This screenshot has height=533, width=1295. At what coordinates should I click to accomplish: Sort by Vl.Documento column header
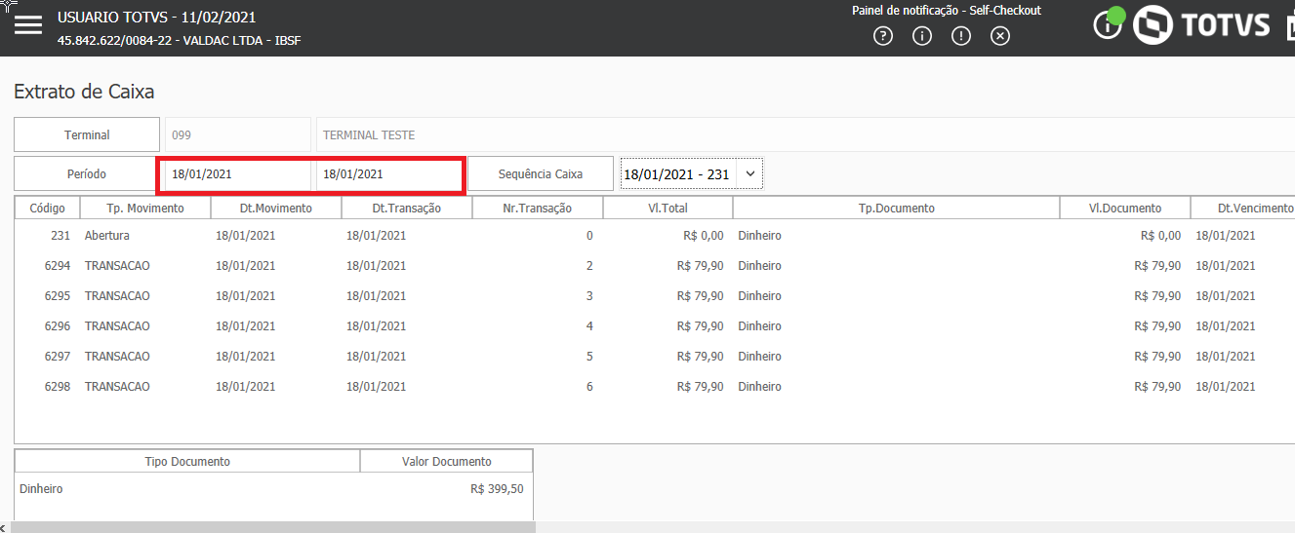[x=1125, y=208]
